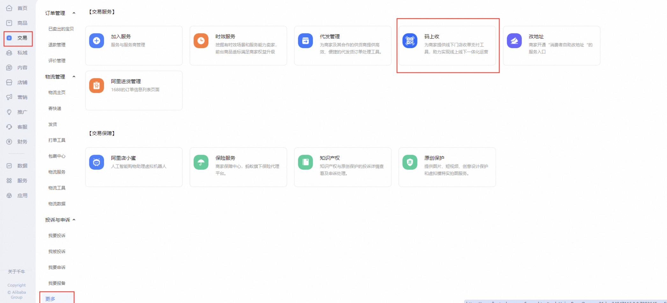The width and height of the screenshot is (667, 303).
Task: Click the 数据 data icon
Action: pos(9,166)
